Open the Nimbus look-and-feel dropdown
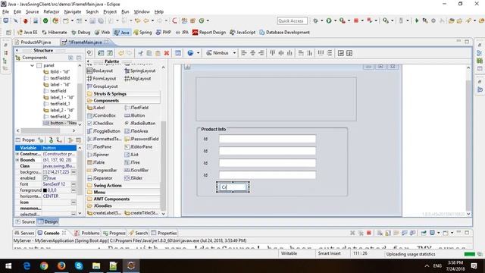485x273 pixels. [234, 53]
